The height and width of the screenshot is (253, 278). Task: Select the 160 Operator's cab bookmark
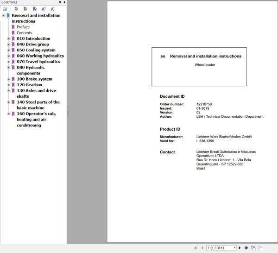[36, 120]
